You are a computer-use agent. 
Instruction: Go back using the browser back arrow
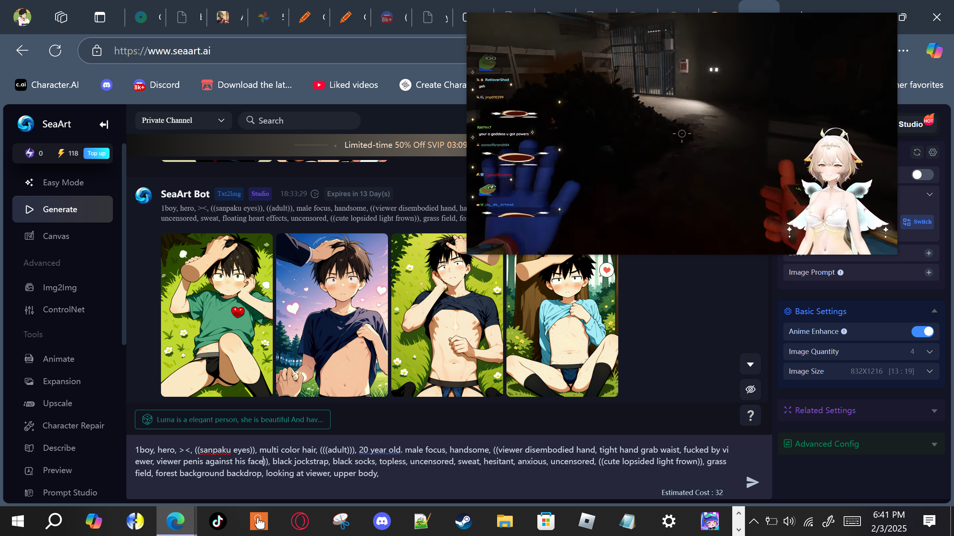click(22, 50)
